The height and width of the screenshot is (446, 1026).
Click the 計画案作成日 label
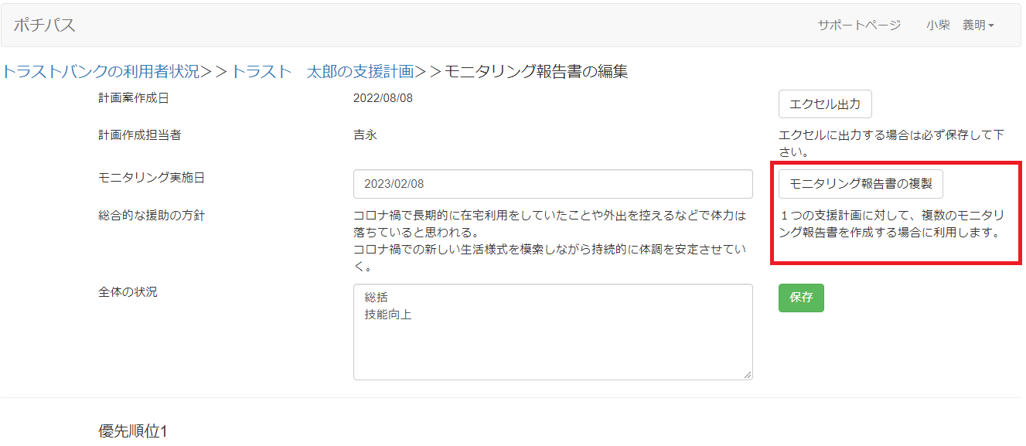133,98
